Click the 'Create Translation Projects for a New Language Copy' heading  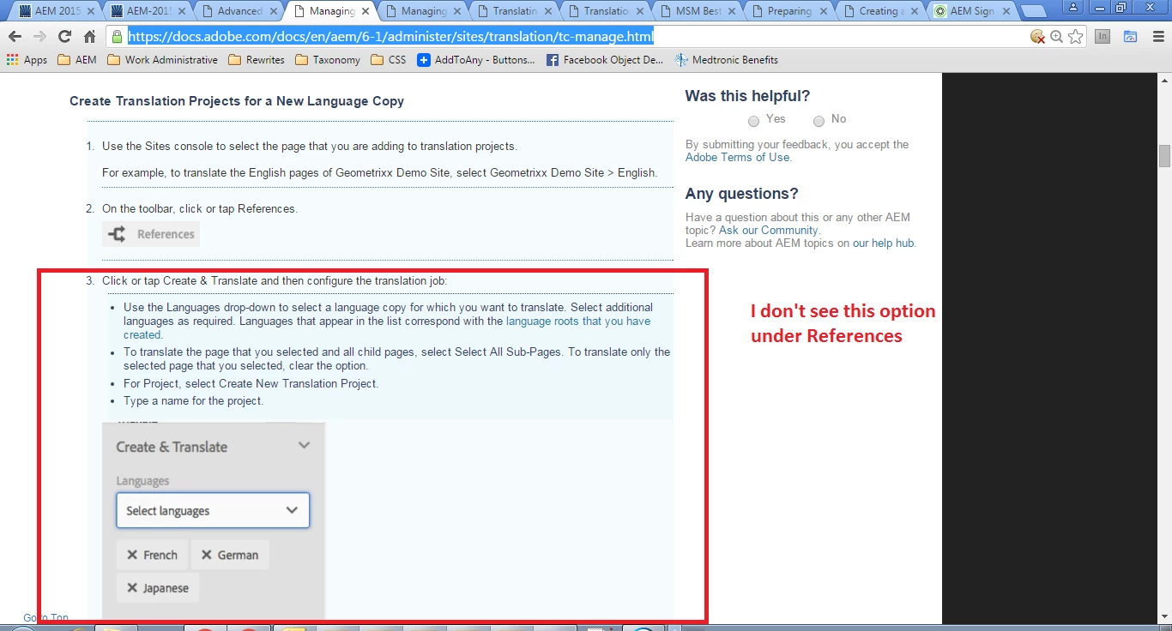tap(237, 101)
